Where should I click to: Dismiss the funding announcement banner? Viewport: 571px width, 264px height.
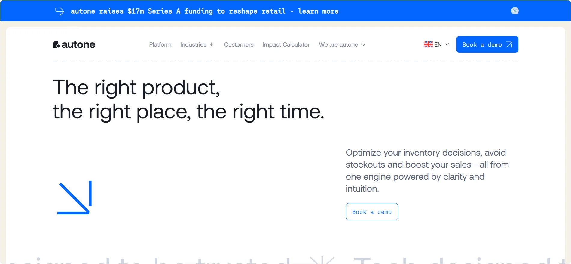[515, 11]
